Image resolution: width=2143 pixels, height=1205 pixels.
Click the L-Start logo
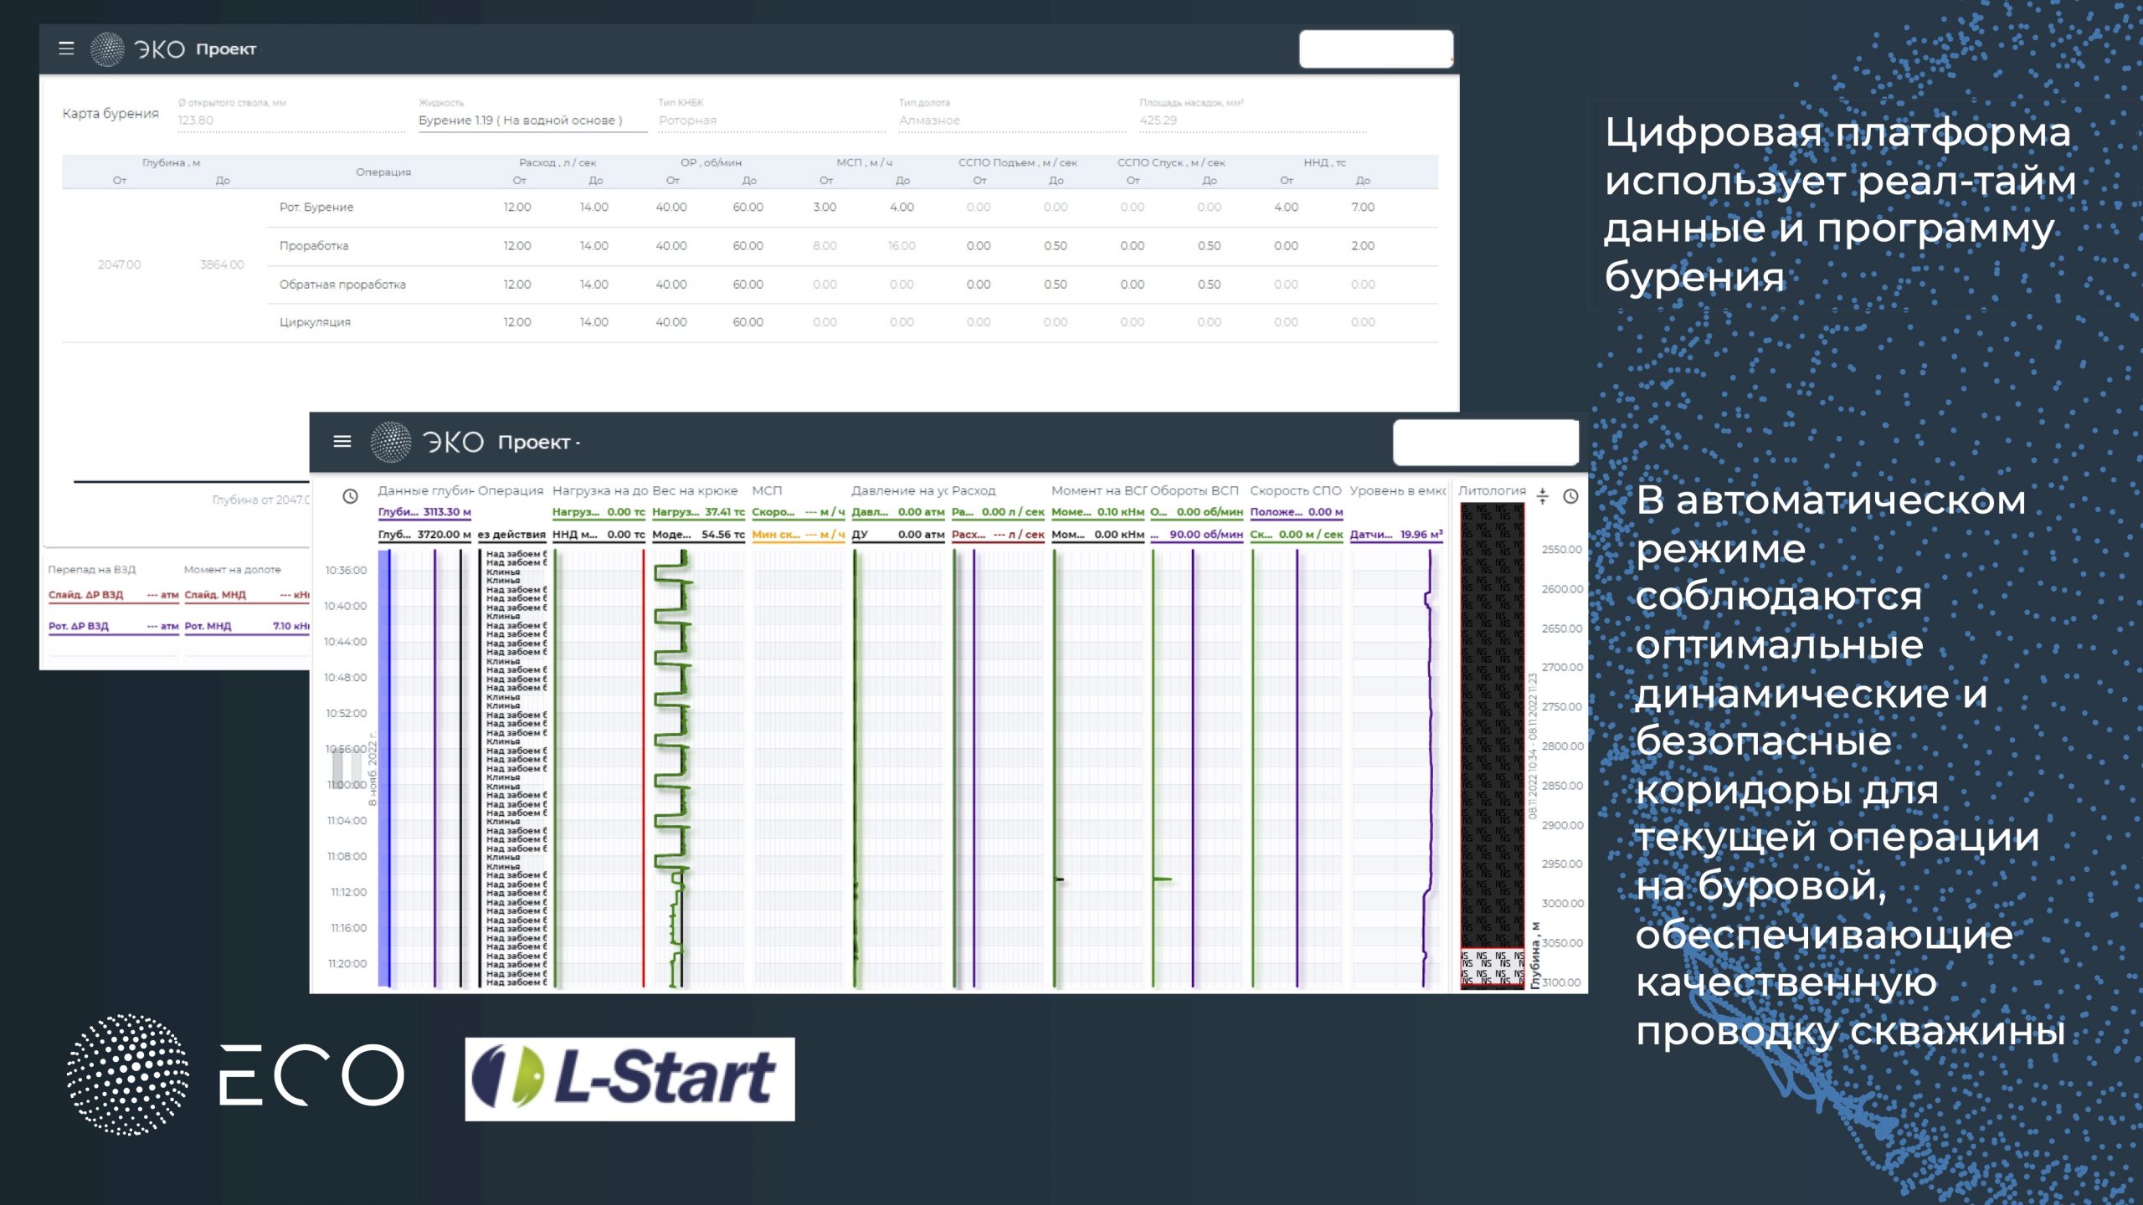(x=630, y=1079)
